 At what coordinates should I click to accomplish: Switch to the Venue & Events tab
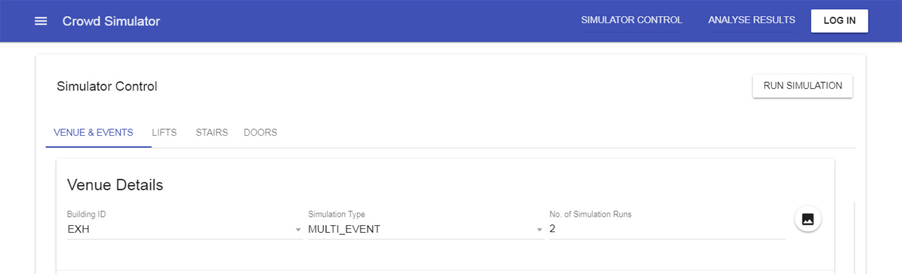pos(93,132)
